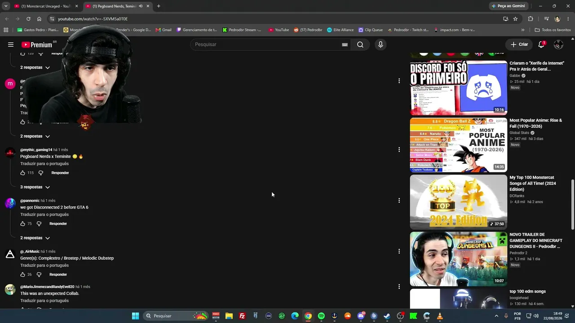Screen dimensions: 575x323
Task: Open the Gmail bookmark
Action: coord(164,30)
